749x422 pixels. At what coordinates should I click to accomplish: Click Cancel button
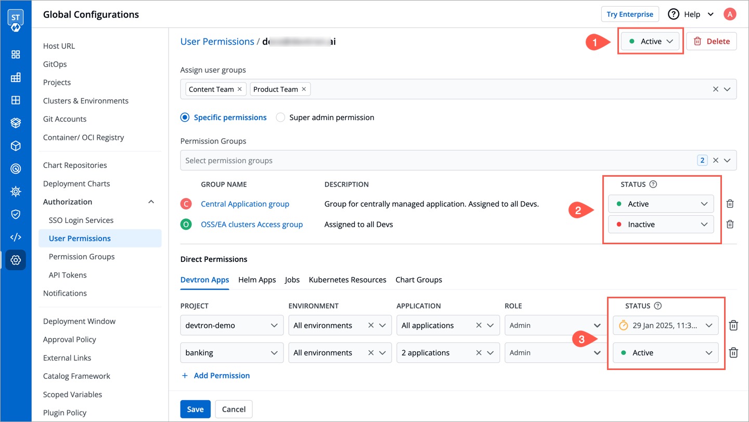234,409
